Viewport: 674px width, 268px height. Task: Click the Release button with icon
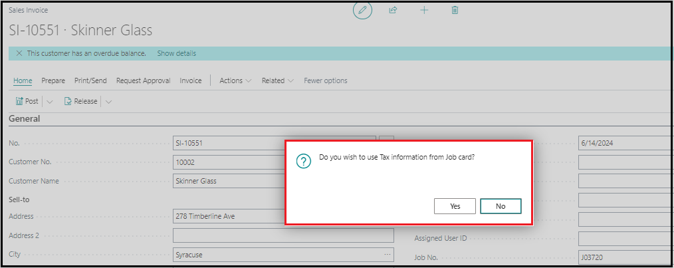81,101
